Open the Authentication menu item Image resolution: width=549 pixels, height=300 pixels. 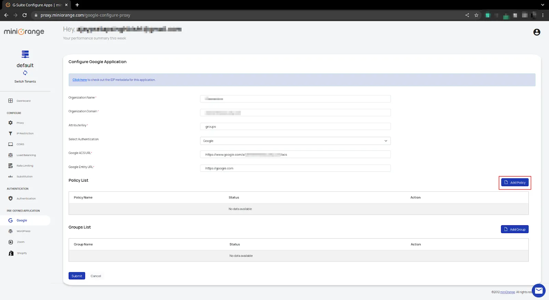(x=26, y=199)
